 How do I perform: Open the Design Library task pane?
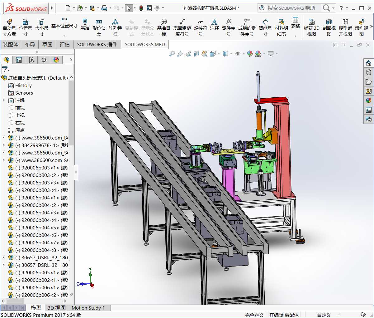coord(369,72)
